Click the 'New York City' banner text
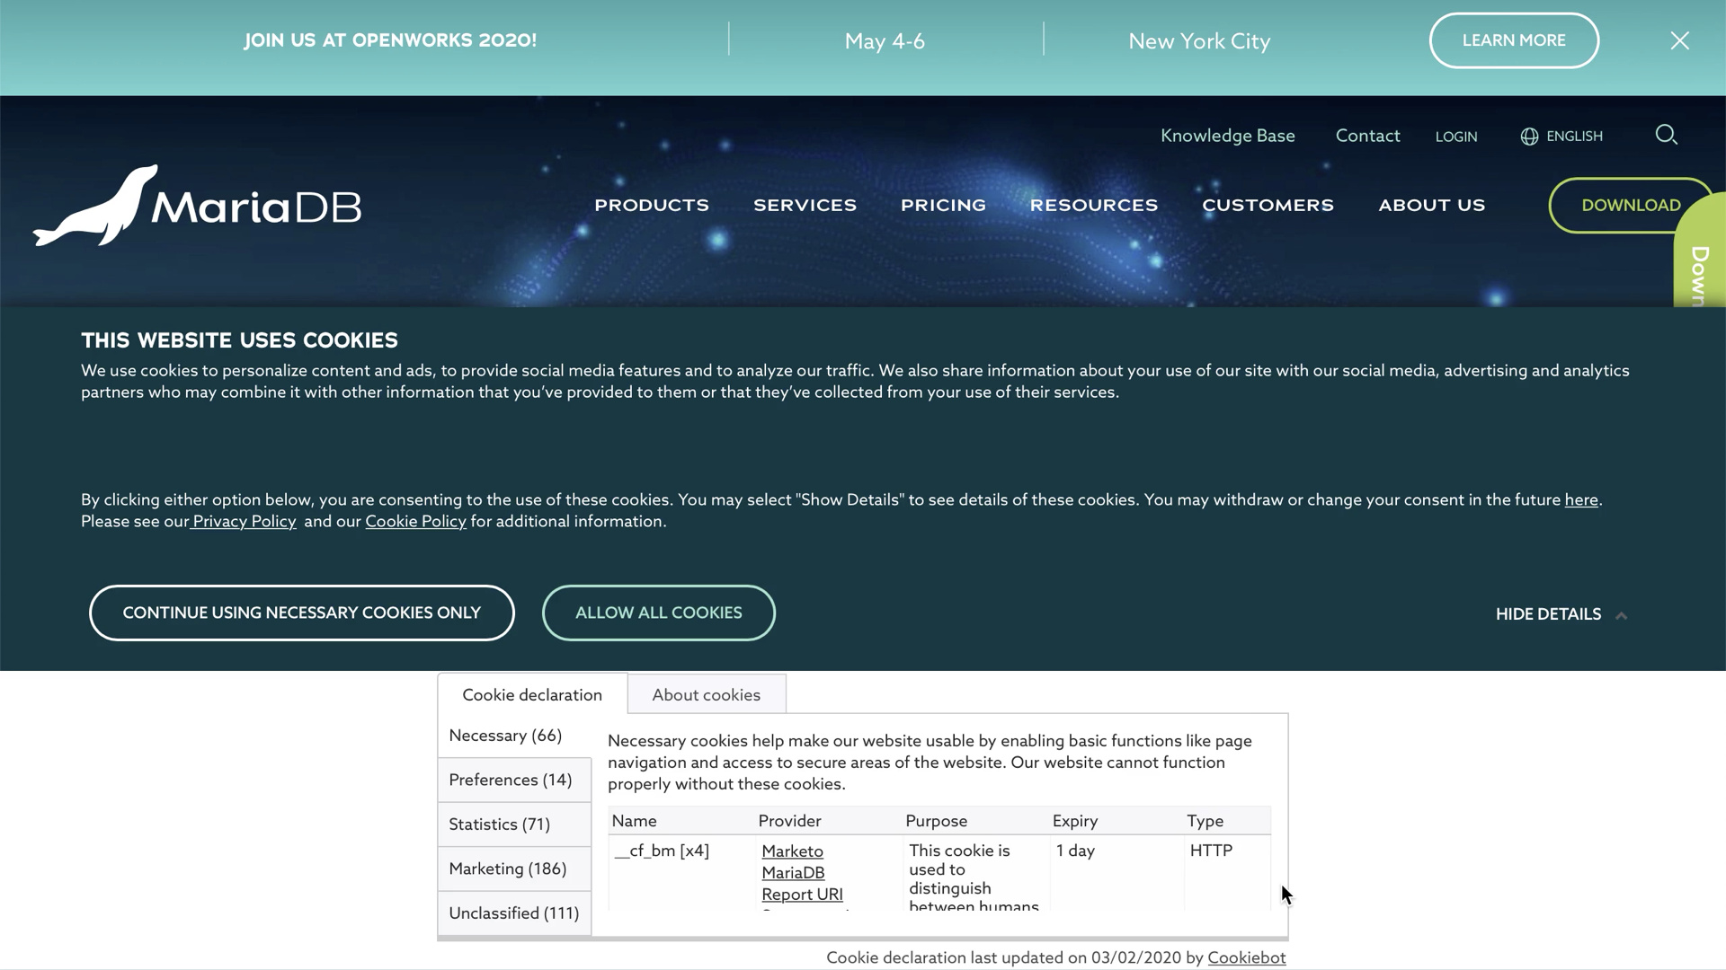Screen dimensions: 1726x970 coord(1199,41)
